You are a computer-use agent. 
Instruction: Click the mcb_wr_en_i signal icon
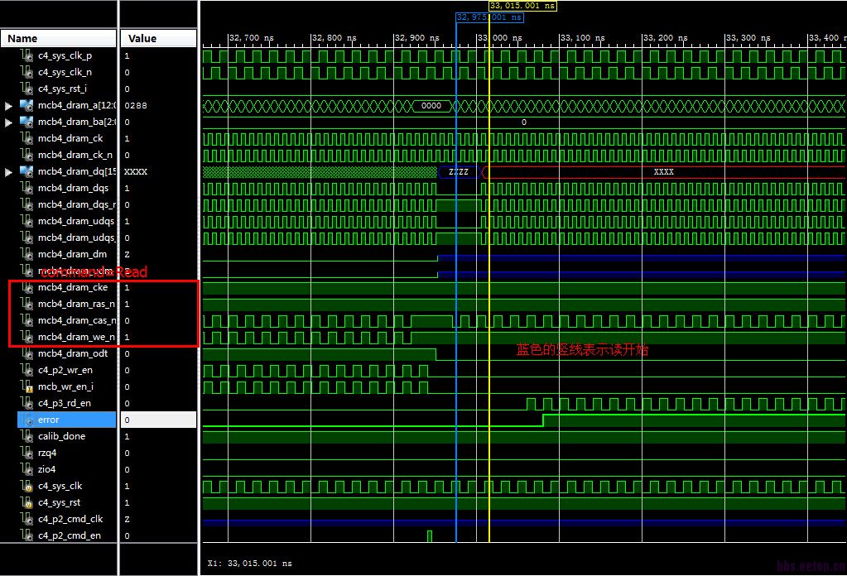(x=26, y=386)
